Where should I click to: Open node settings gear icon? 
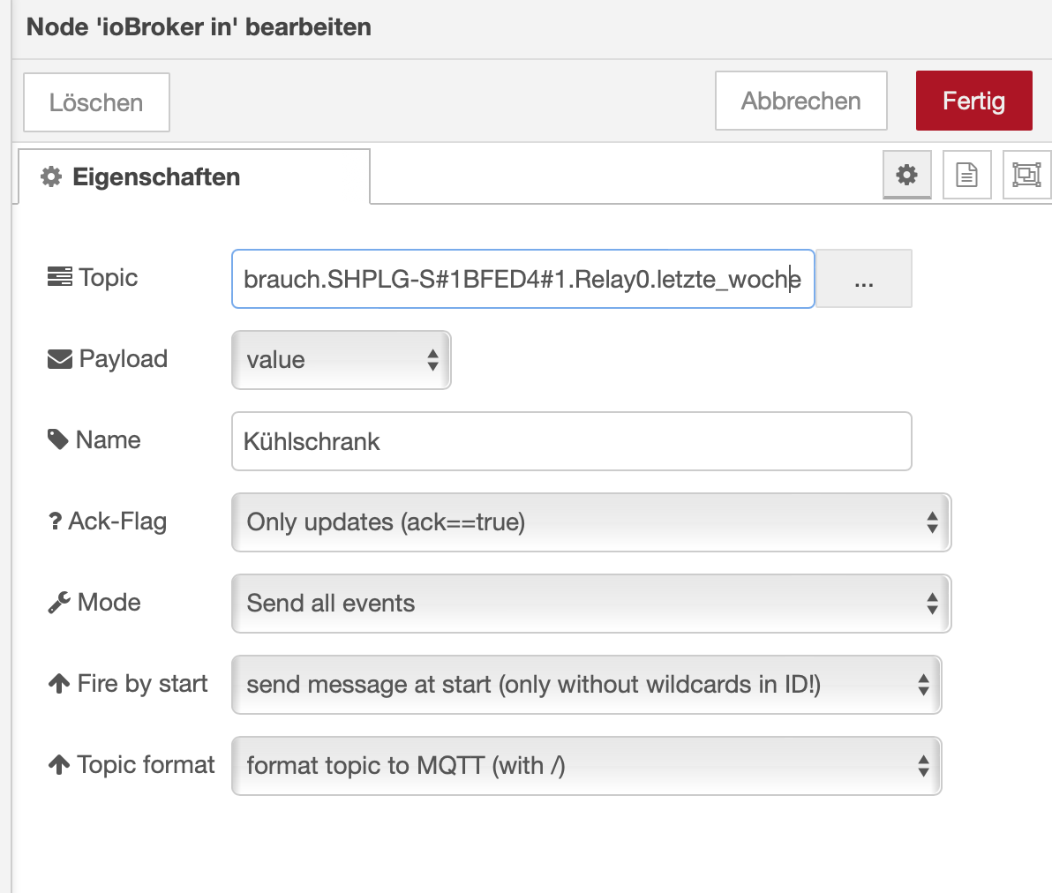pos(906,175)
